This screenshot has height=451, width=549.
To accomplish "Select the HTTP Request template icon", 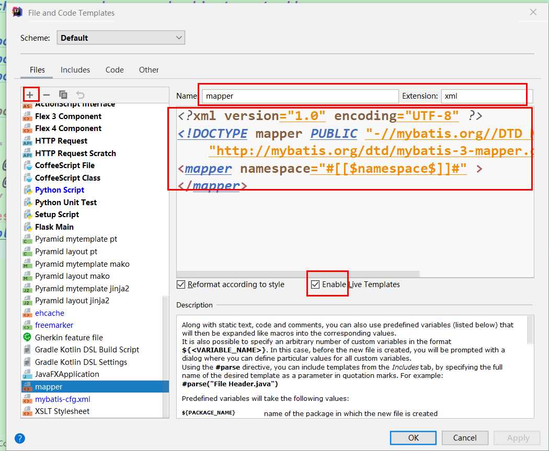I will point(27,141).
